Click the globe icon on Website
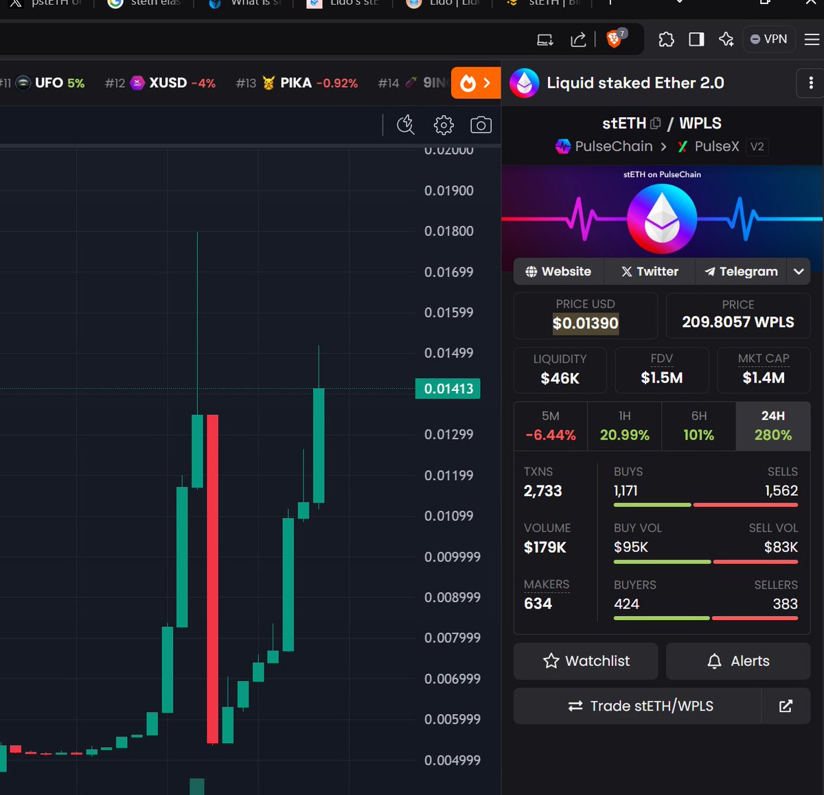The height and width of the screenshot is (795, 824). [531, 272]
